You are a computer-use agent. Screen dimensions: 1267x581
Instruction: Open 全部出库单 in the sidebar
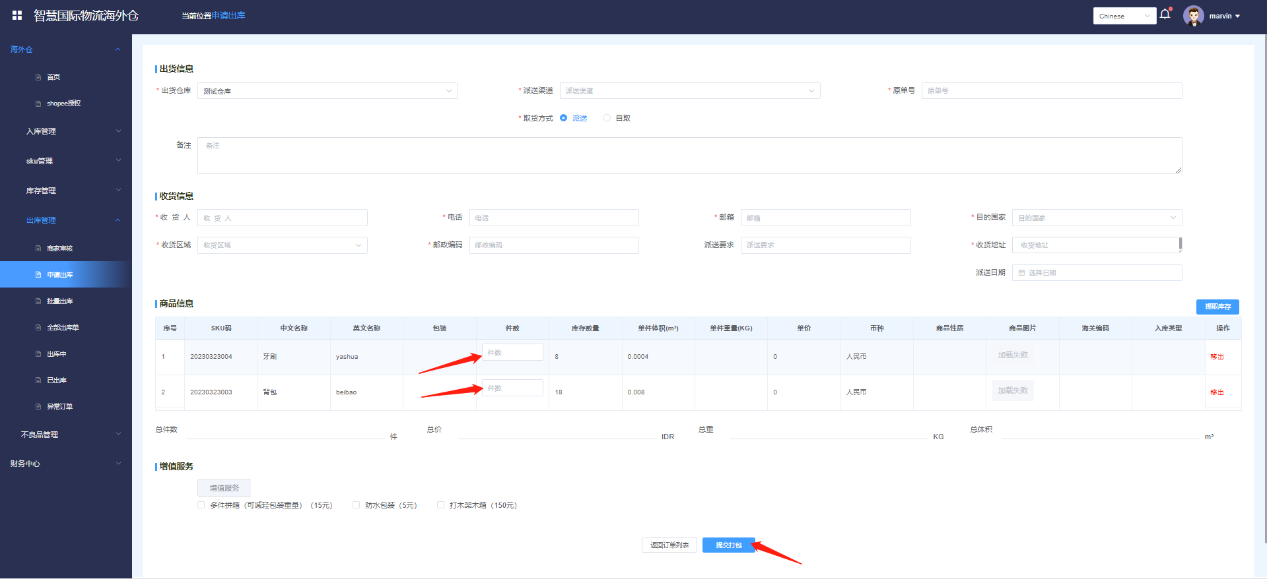(63, 328)
